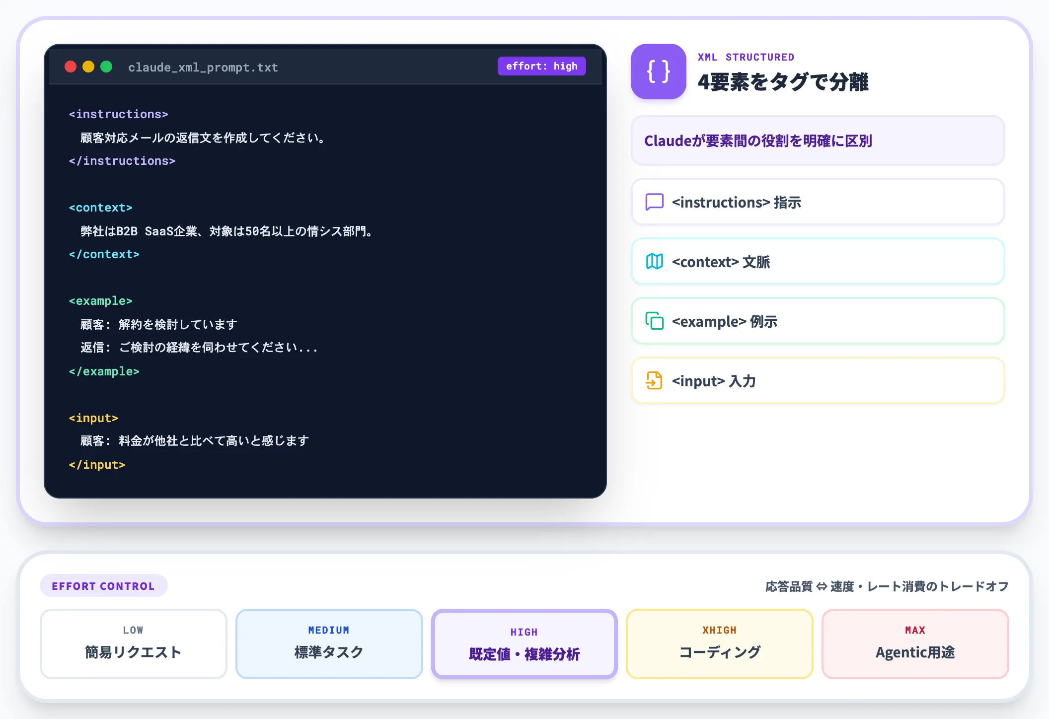
Task: Click the EFFORT CONTROL label pill
Action: click(x=103, y=586)
